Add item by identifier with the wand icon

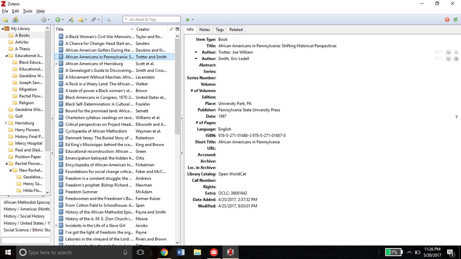[x=71, y=19]
